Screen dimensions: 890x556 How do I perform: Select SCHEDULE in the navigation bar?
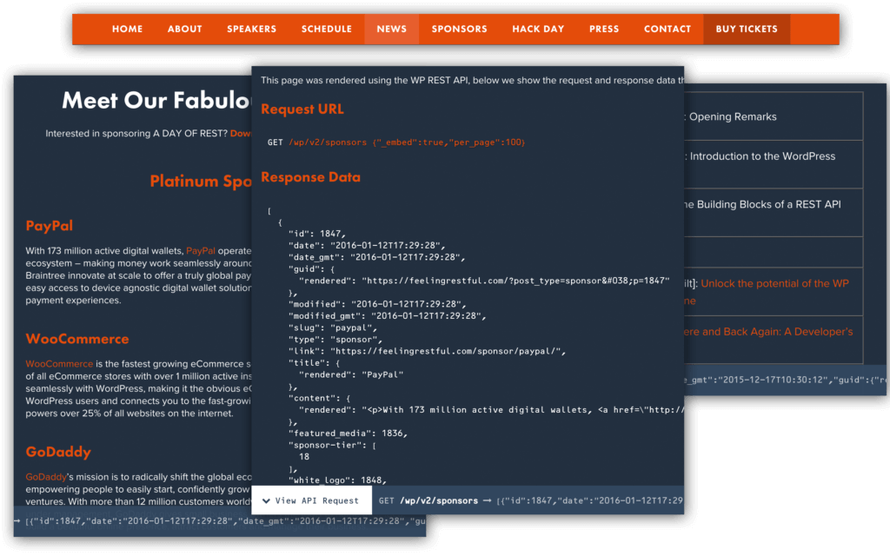point(327,29)
